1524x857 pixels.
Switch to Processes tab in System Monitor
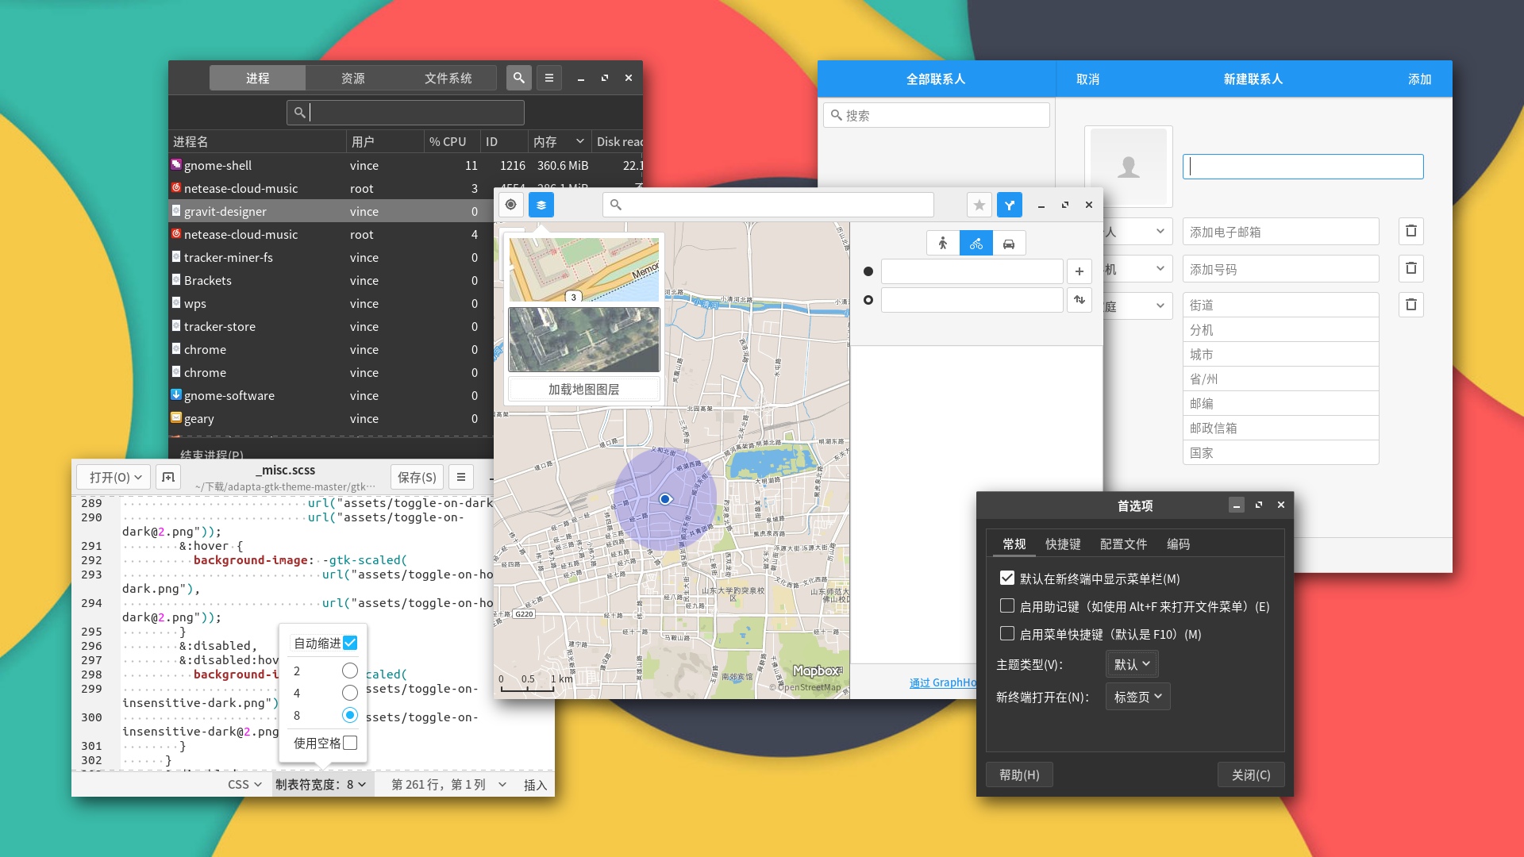point(257,78)
